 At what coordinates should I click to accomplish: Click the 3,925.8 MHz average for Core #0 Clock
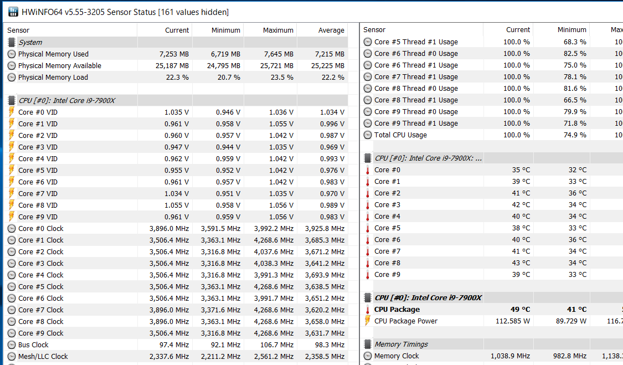pos(325,229)
